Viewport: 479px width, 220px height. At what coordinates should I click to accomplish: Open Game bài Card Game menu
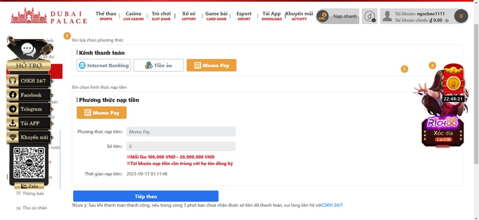(216, 16)
